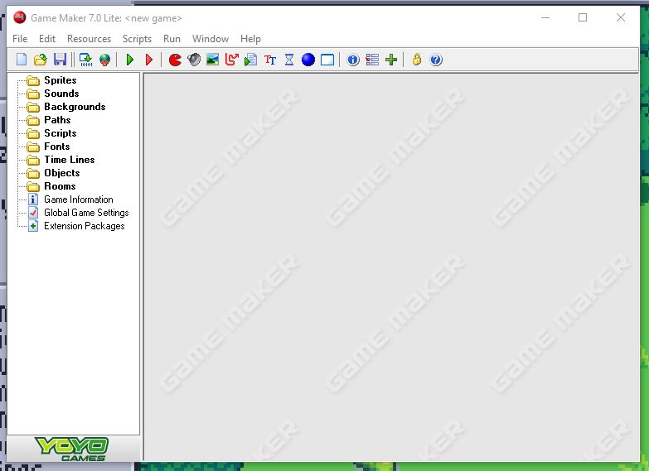Screen dimensions: 649x471
Task: Create a sprite Pac-Man icon
Action: tap(175, 60)
